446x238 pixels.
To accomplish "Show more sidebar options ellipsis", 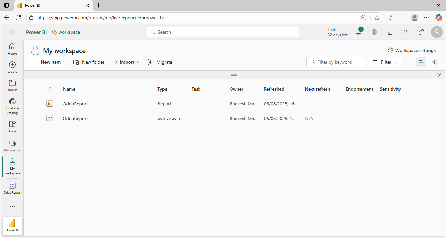I will [x=12, y=206].
